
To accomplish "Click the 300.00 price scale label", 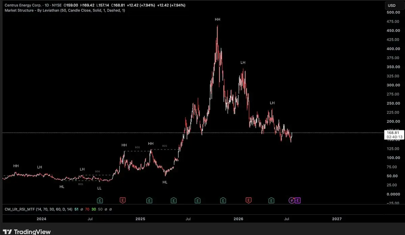I will tap(393, 85).
